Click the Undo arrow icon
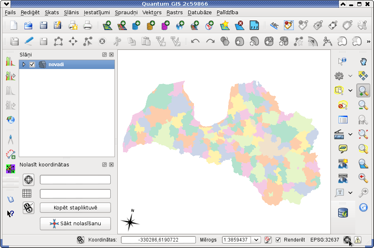Viewport: 374px width, 248px height. (x=195, y=41)
